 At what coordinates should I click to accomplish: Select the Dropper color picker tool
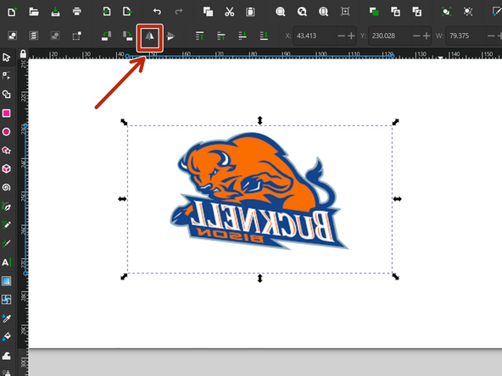(x=7, y=318)
